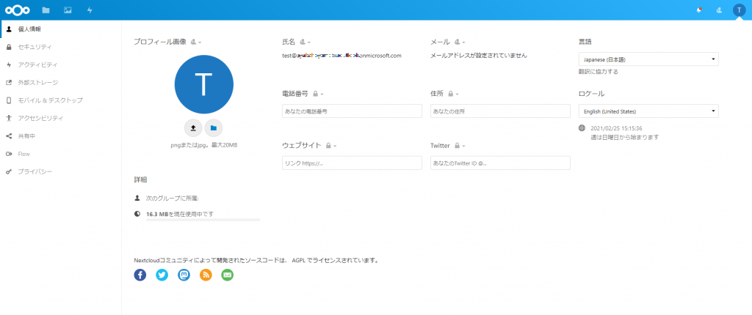Open the Twitter social link icon
Viewport: 752px width, 315px height.
point(162,275)
